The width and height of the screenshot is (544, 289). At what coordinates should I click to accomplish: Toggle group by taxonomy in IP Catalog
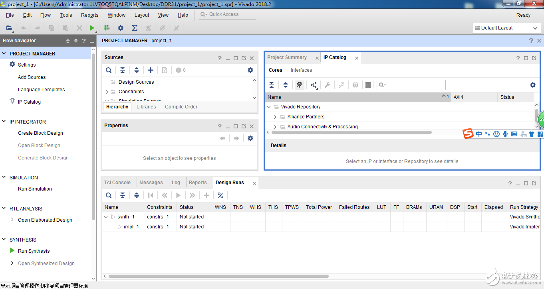[x=300, y=85]
